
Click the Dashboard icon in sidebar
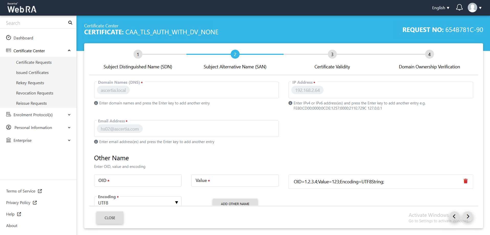pos(9,38)
